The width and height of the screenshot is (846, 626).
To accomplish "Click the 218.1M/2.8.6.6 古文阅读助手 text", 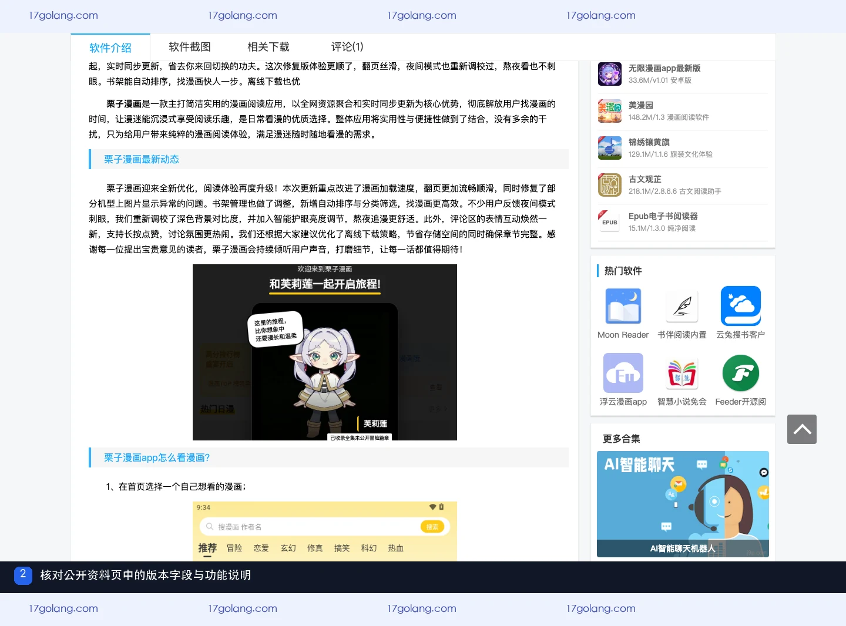I will click(x=675, y=191).
